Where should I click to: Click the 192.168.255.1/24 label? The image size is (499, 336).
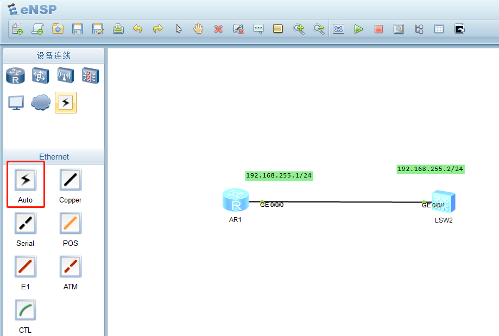(279, 176)
